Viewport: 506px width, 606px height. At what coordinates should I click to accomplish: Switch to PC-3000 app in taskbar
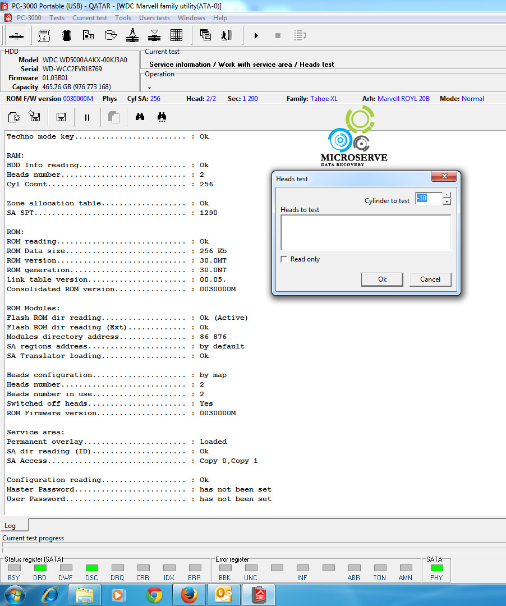(259, 595)
